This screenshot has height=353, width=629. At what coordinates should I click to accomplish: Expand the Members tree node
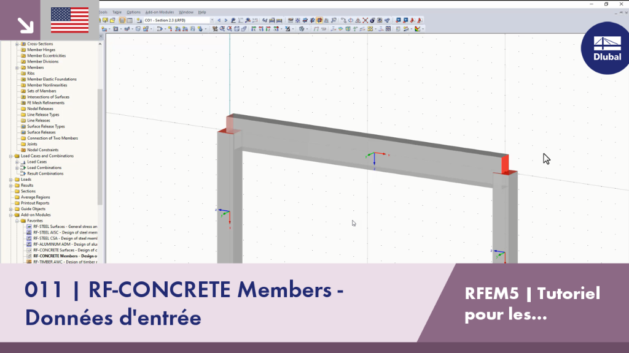click(17, 67)
